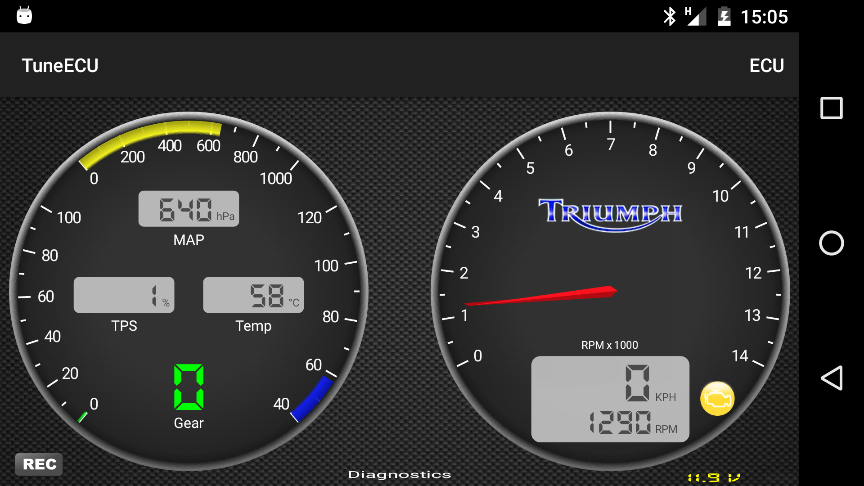Tap the 11.9 V battery voltage readout
The height and width of the screenshot is (486, 864).
coord(713,477)
